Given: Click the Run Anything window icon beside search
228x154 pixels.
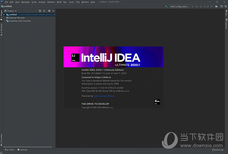Looking at the screenshot, I should (222, 6).
